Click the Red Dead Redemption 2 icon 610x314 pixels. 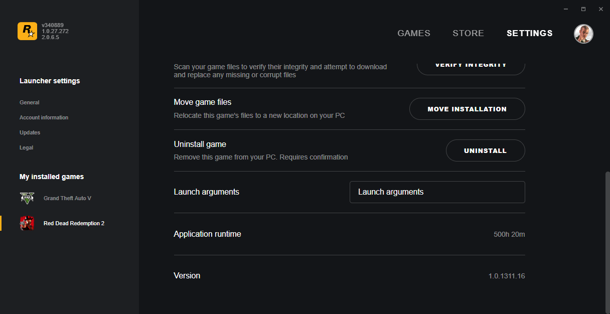click(27, 223)
